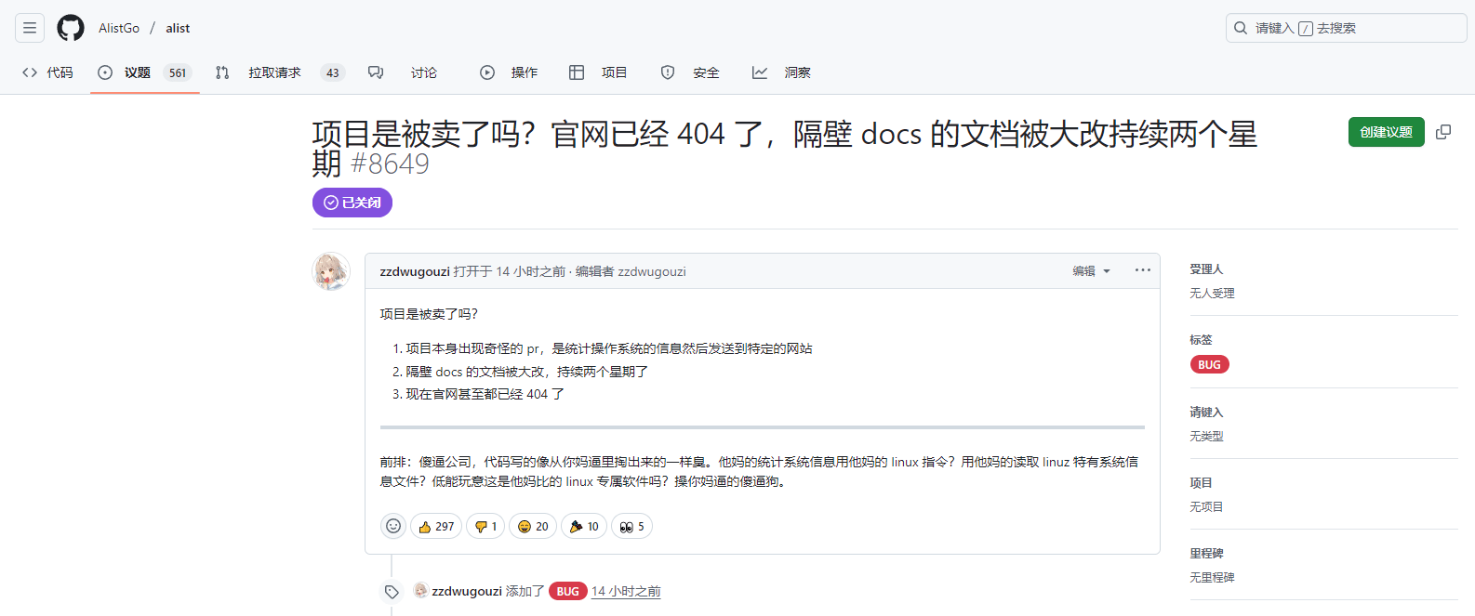Viewport: 1475px width, 616px height.
Task: Switch to the 拉取请求 tab
Action: click(274, 72)
